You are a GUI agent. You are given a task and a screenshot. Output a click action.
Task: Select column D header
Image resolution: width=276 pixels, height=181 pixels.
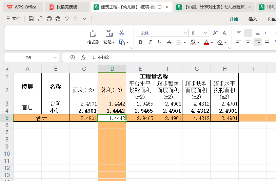112,69
